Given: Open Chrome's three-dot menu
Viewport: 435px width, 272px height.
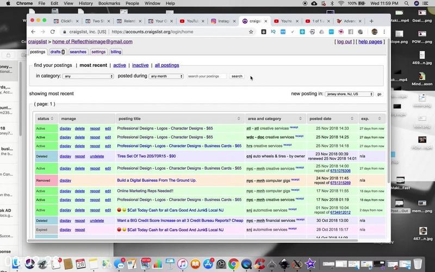Looking at the screenshot, I should (384, 32).
